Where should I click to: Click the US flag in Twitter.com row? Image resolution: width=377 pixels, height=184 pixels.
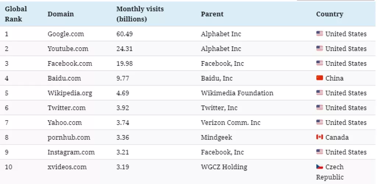320,107
